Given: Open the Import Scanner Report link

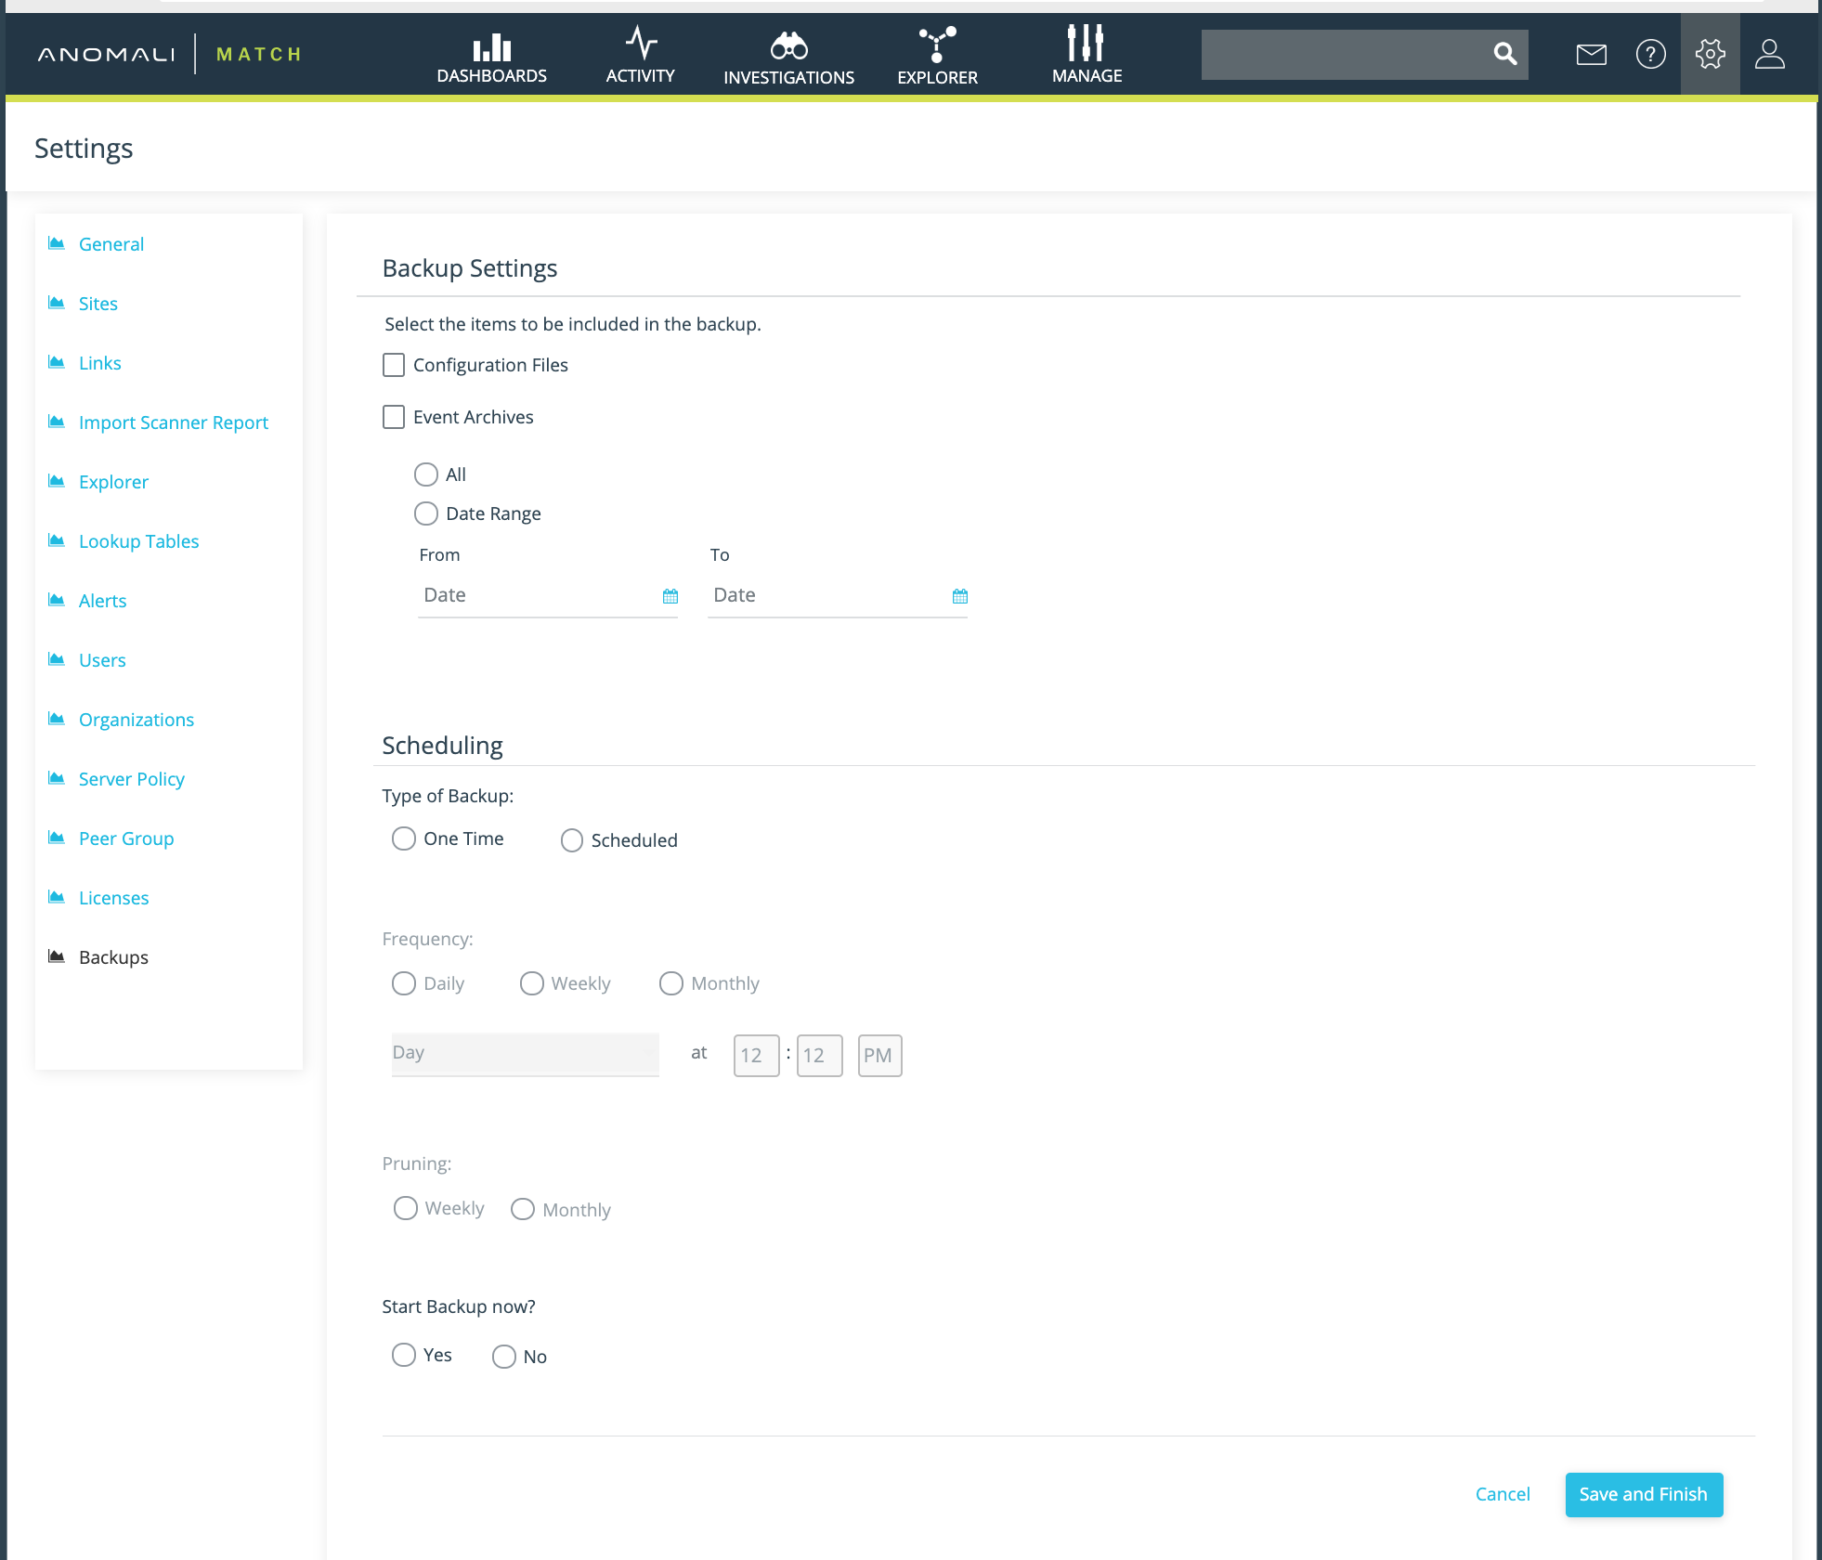Looking at the screenshot, I should 174,422.
